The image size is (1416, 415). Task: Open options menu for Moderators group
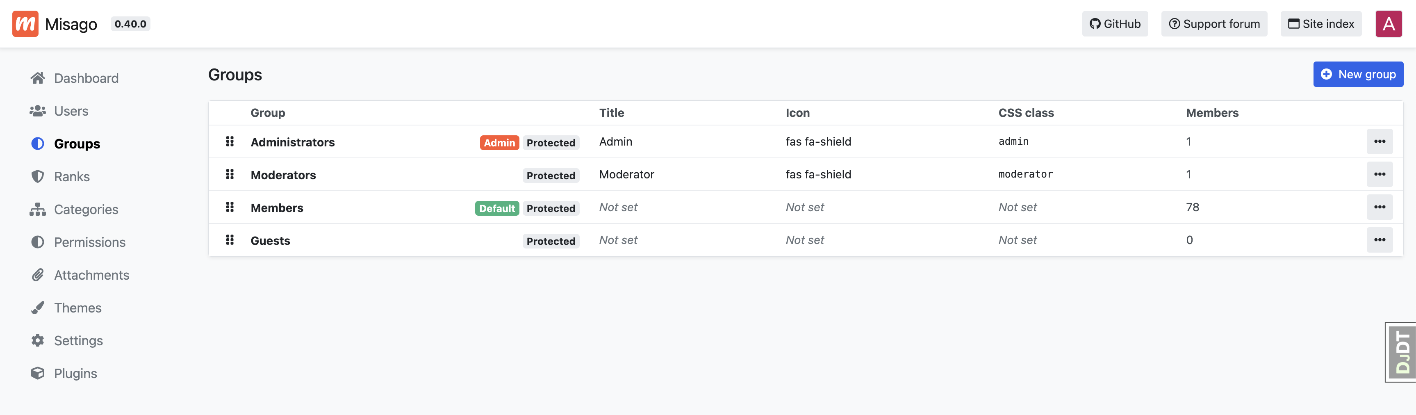point(1379,174)
